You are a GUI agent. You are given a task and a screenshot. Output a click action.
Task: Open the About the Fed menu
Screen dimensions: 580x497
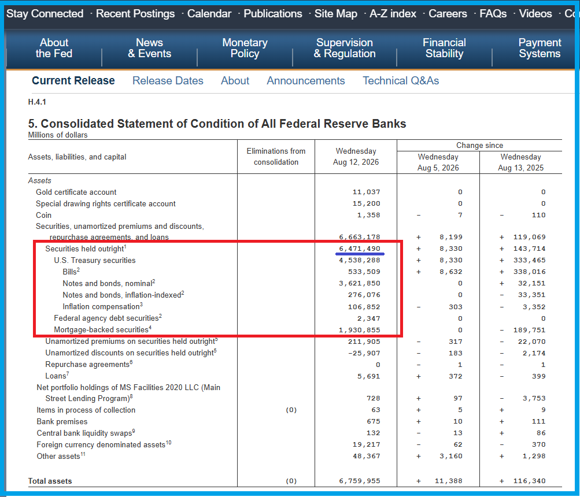(x=54, y=48)
